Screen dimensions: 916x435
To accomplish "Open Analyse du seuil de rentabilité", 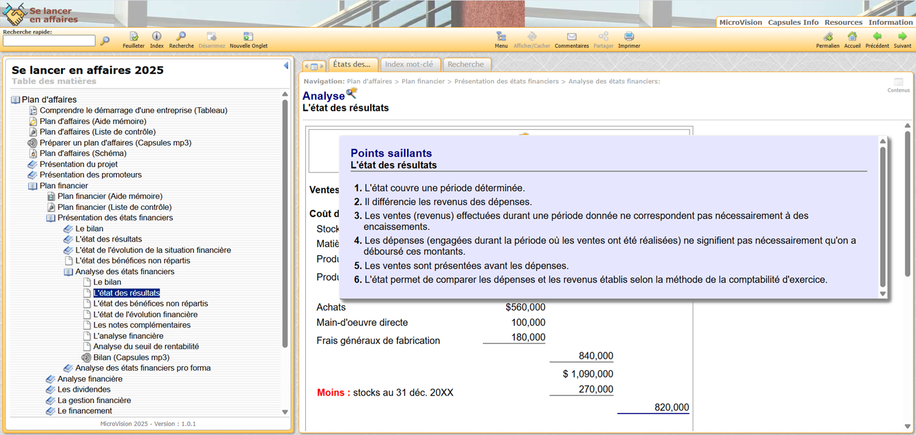I will (x=146, y=347).
